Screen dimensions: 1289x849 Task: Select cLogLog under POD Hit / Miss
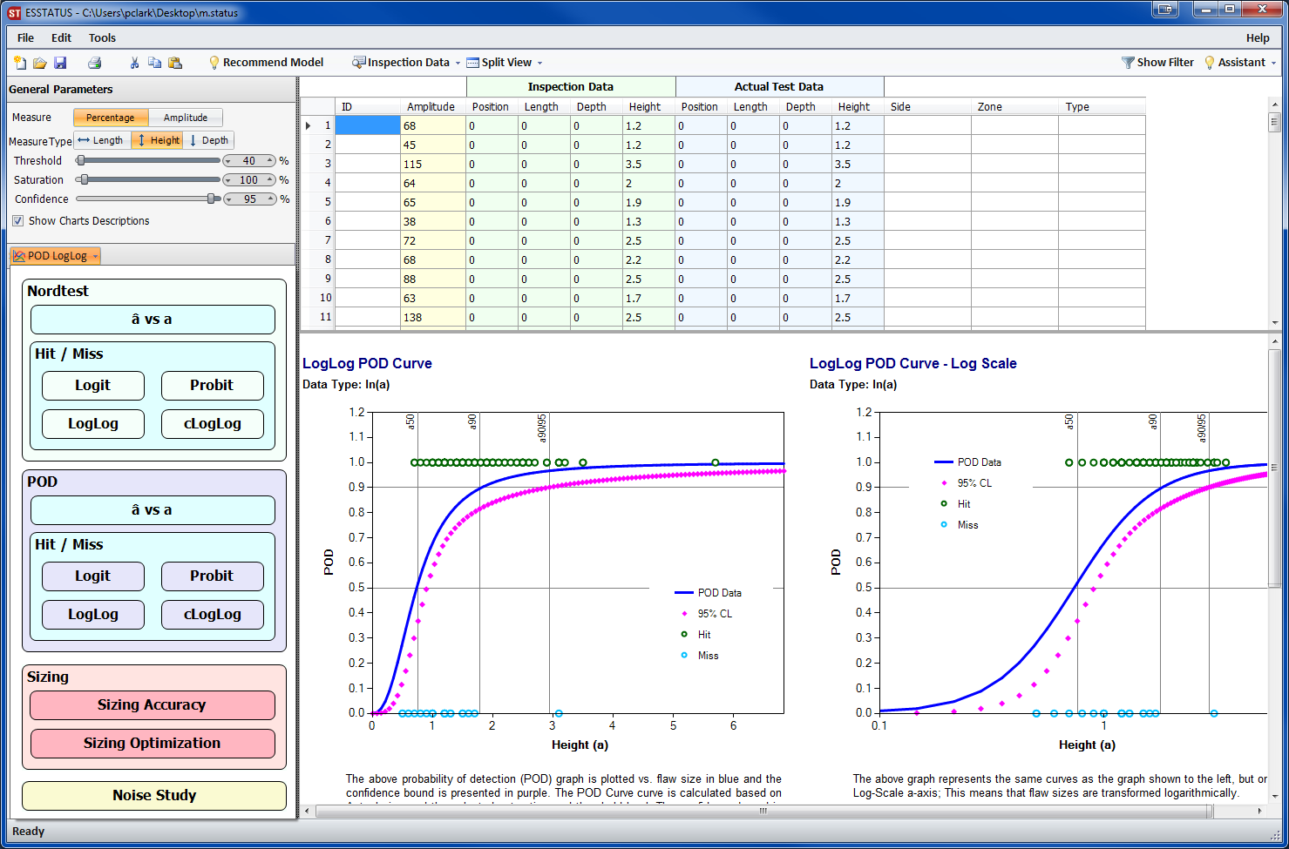[213, 615]
